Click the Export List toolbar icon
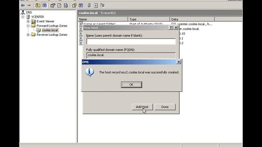 point(66,5)
